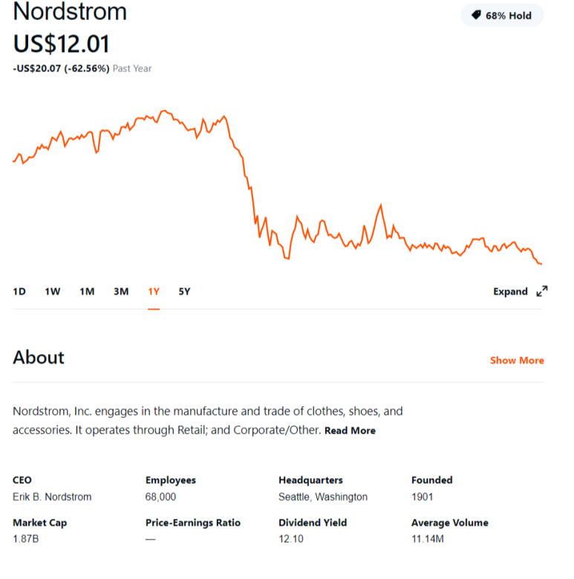Image resolution: width=574 pixels, height=579 pixels.
Task: Show the 5Y chart range
Action: point(184,292)
